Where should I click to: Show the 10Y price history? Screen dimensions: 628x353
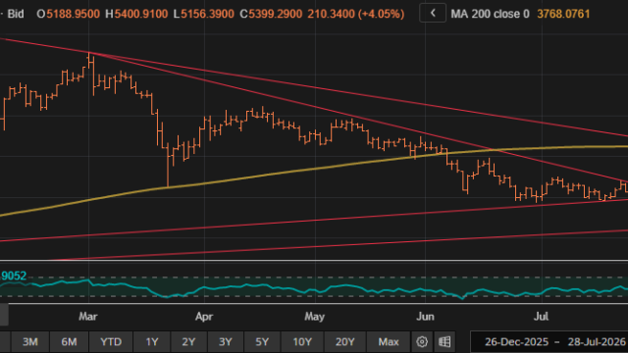click(302, 342)
